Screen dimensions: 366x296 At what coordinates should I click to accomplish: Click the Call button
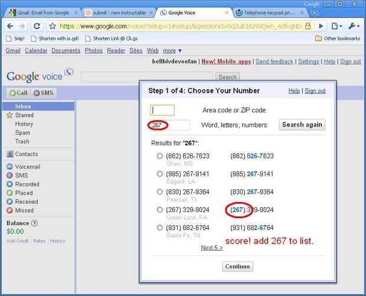click(x=18, y=93)
